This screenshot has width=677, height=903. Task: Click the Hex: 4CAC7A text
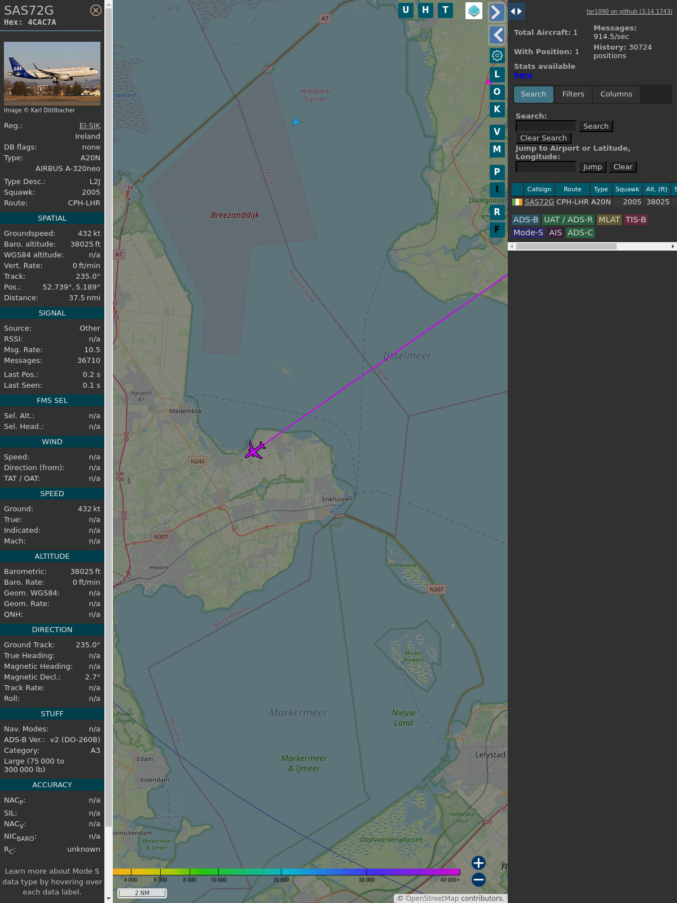(30, 23)
